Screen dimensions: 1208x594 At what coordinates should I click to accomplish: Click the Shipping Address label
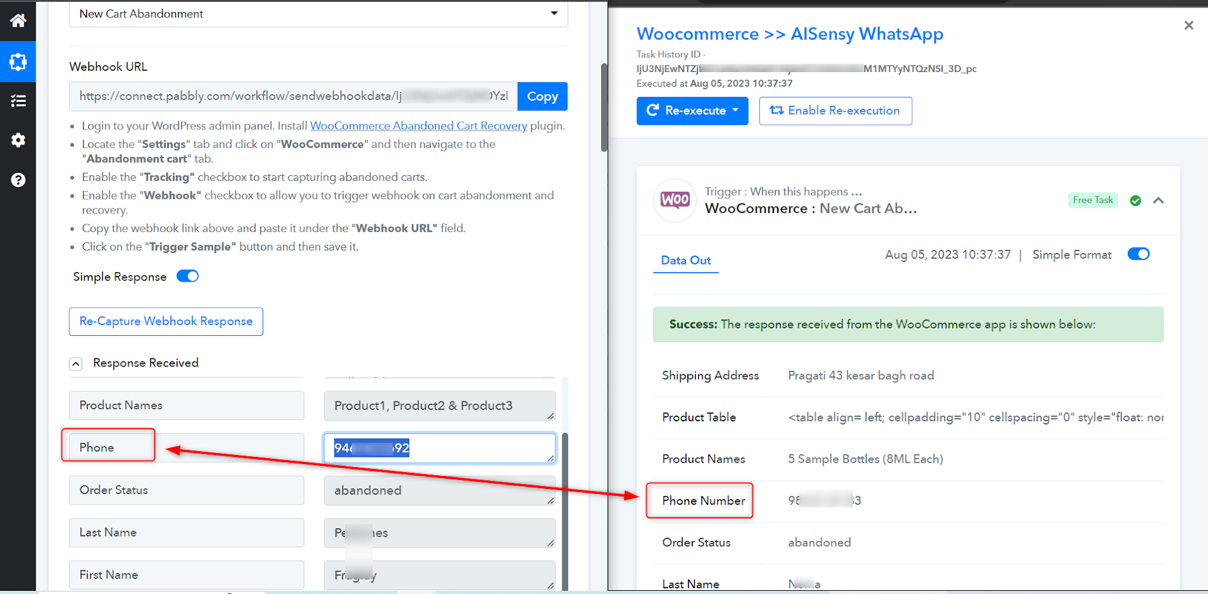coord(710,375)
